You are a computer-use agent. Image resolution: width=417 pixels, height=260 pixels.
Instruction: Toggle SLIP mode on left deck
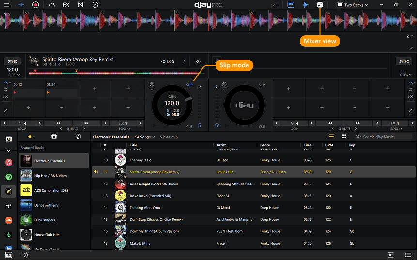tap(189, 85)
